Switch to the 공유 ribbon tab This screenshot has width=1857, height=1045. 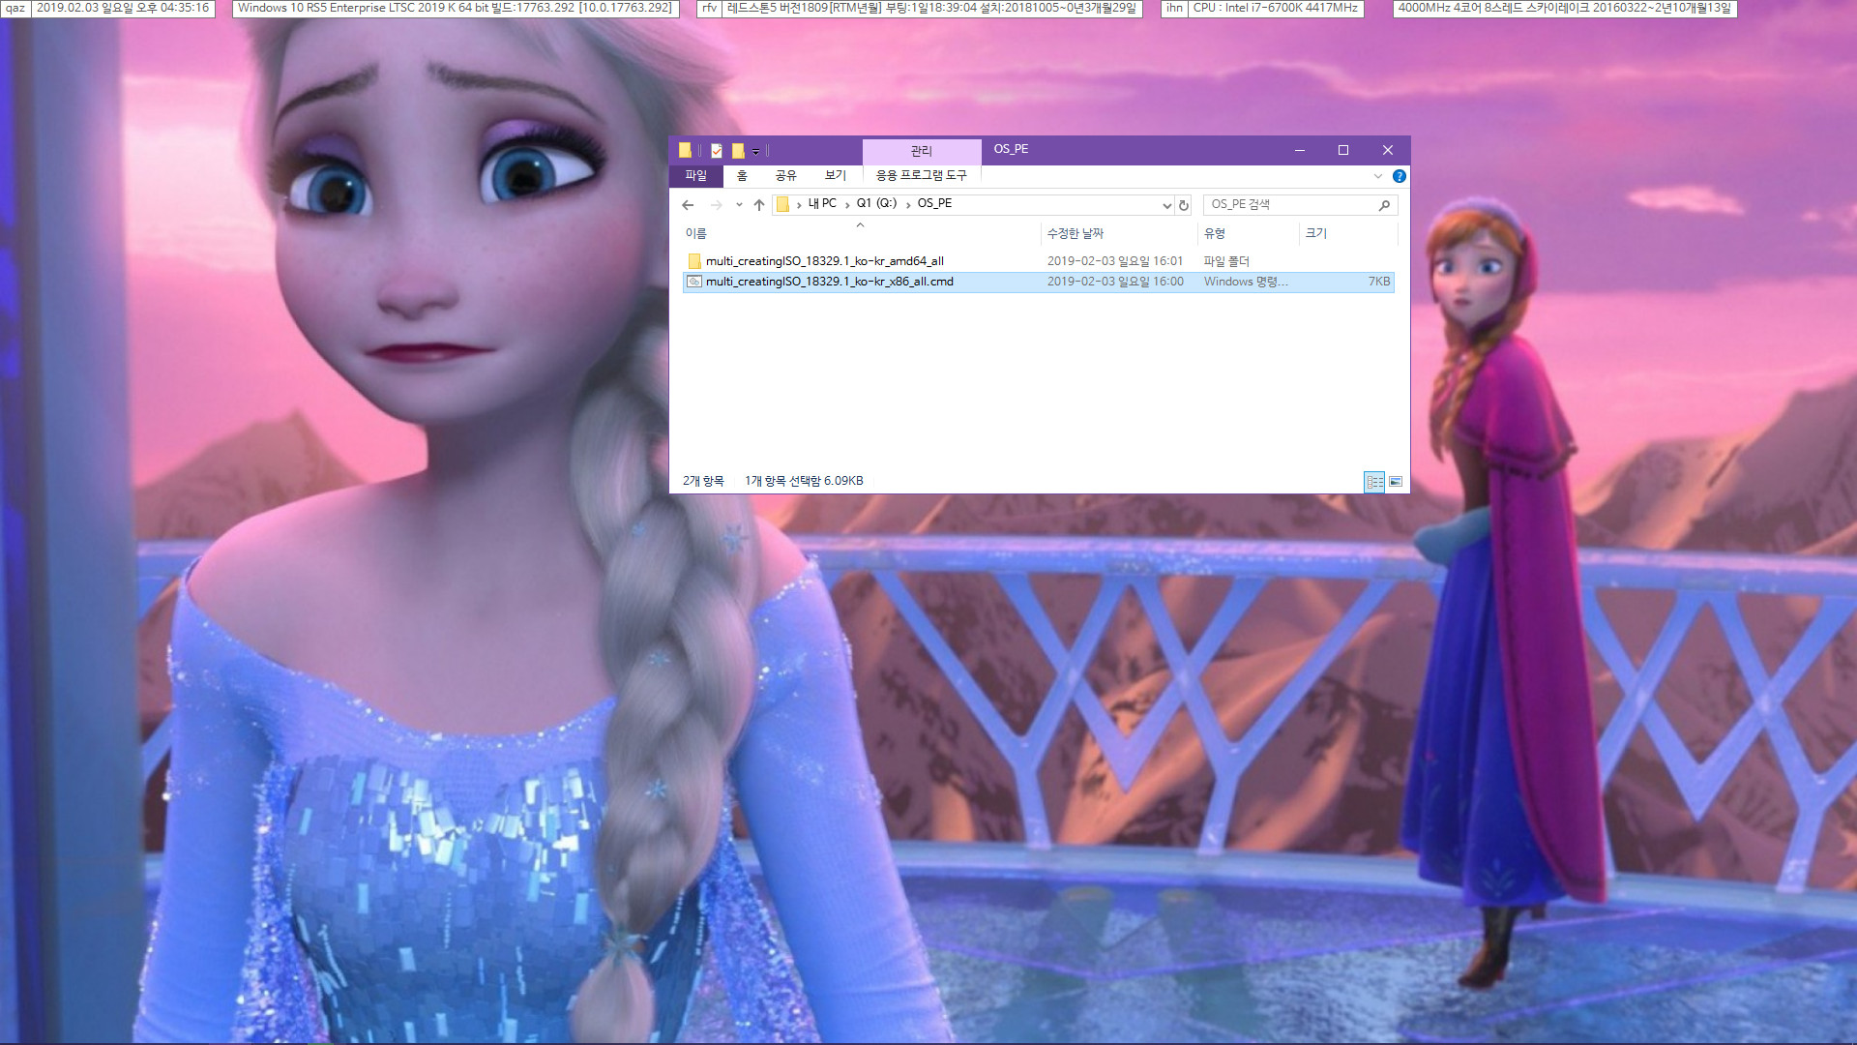tap(785, 175)
